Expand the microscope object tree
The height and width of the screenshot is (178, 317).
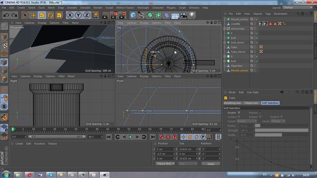coord(224,29)
